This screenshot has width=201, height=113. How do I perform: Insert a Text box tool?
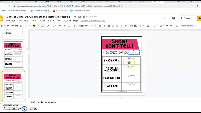click(x=38, y=26)
